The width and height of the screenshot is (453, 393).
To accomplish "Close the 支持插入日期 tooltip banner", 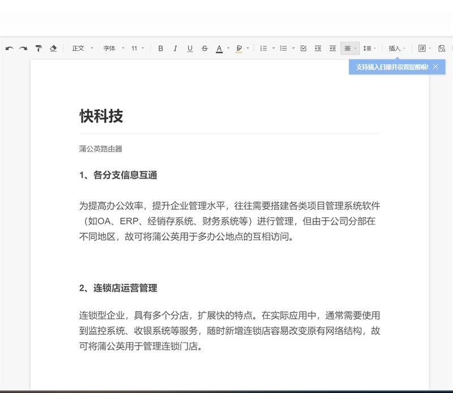I will click(x=435, y=67).
